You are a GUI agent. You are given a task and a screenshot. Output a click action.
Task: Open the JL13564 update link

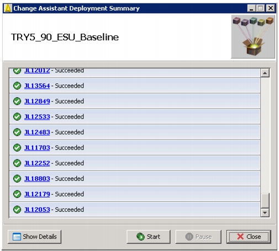(37, 86)
